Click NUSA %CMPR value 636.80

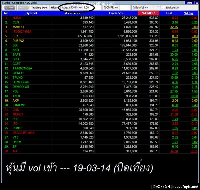pyautogui.click(x=154, y=18)
